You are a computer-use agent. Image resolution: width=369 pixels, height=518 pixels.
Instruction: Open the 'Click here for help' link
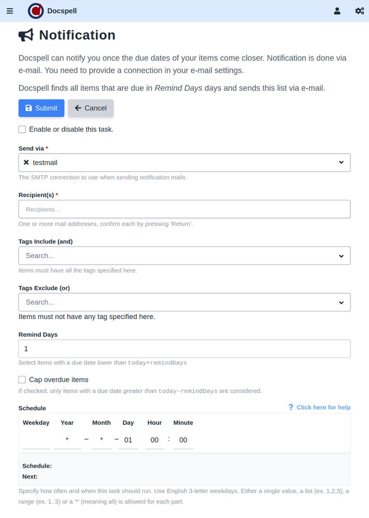323,408
